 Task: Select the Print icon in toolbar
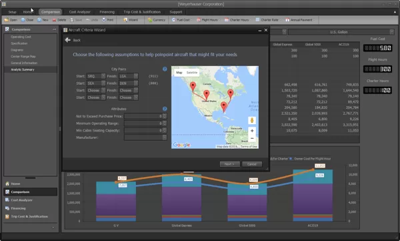[x=107, y=20]
